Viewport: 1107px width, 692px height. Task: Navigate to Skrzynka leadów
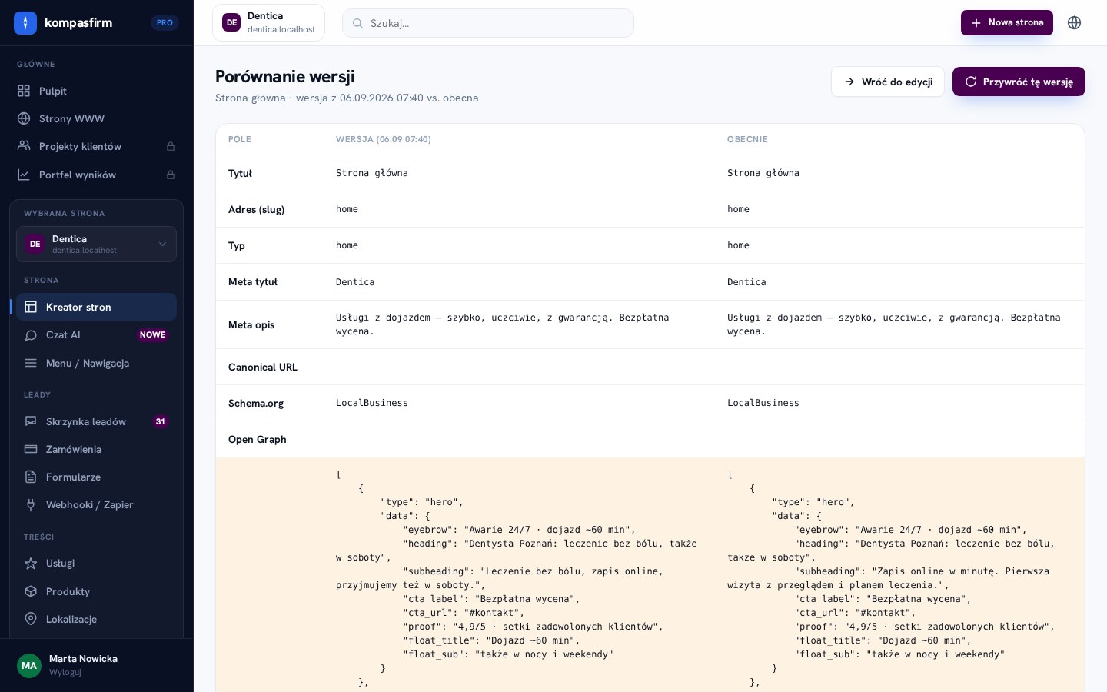pos(96,421)
